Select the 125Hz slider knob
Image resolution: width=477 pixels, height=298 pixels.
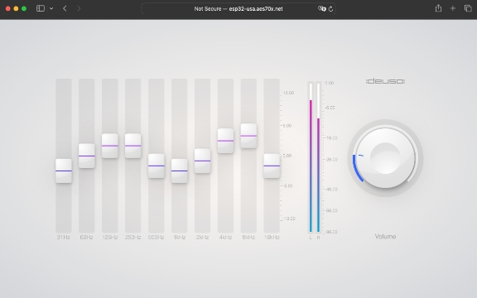[x=110, y=146]
